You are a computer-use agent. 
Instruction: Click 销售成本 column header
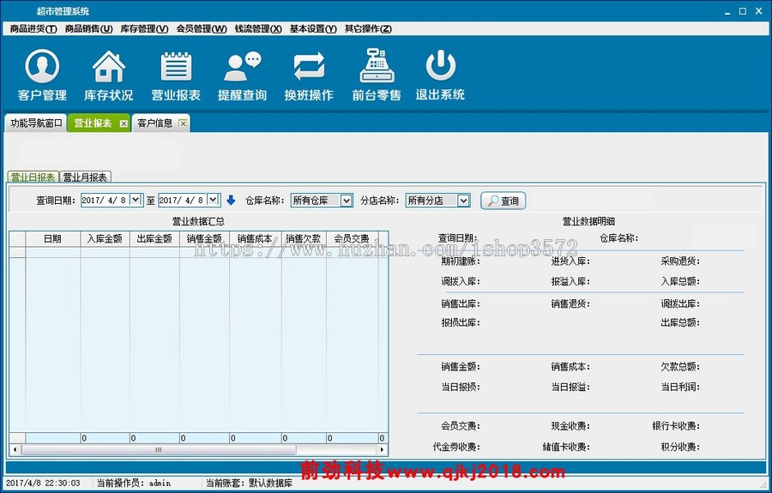coord(255,238)
